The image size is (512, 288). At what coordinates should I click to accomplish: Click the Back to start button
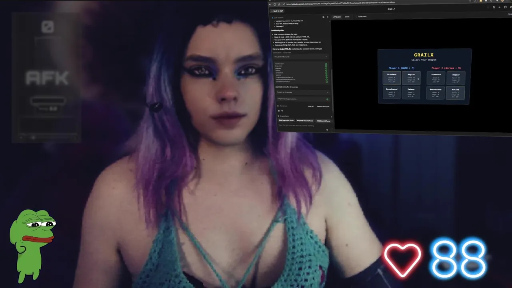tap(277, 11)
